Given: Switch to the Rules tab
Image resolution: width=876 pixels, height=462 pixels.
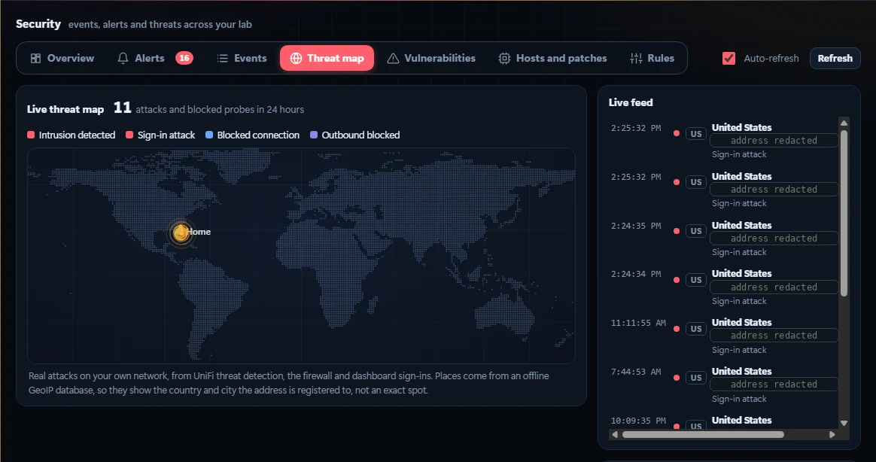Looking at the screenshot, I should [x=652, y=58].
